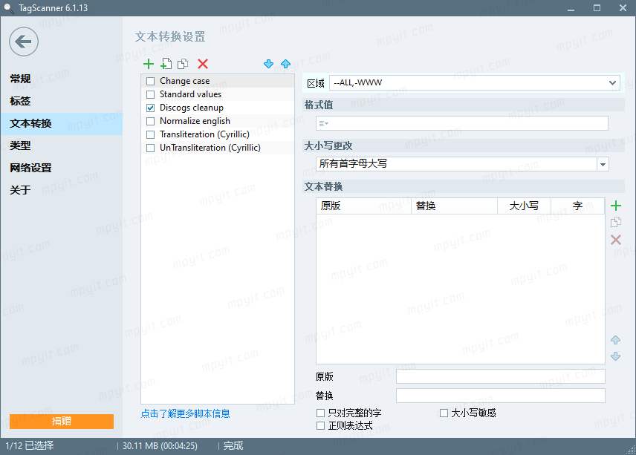The image size is (636, 455).
Task: Add a new script with green plus
Action: click(149, 64)
